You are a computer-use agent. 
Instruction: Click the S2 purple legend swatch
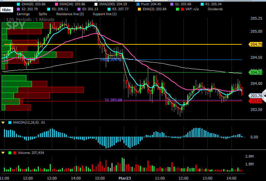(18, 9)
